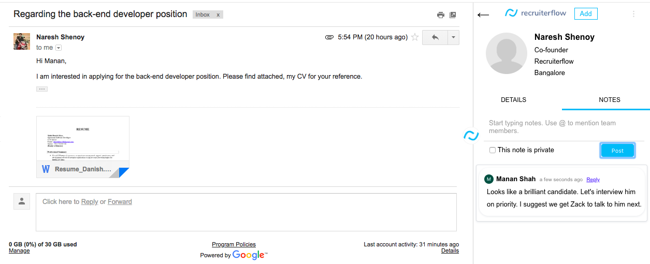
Task: Expand more reply options dropdown arrow
Action: coord(453,38)
